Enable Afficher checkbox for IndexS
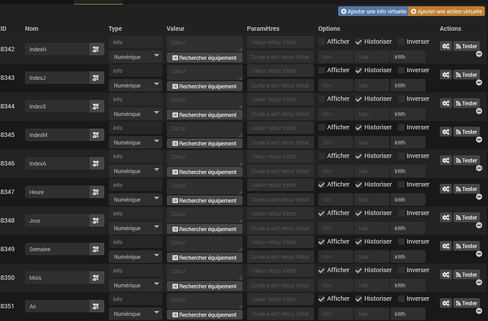Viewport: 488px width, 321px height. [323, 99]
